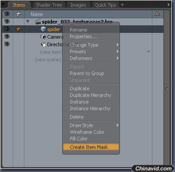Choose Duplicate from context menu
The width and height of the screenshot is (175, 172).
[x=91, y=88]
